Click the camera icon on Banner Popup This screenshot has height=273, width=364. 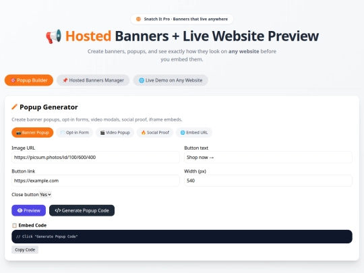pyautogui.click(x=19, y=133)
